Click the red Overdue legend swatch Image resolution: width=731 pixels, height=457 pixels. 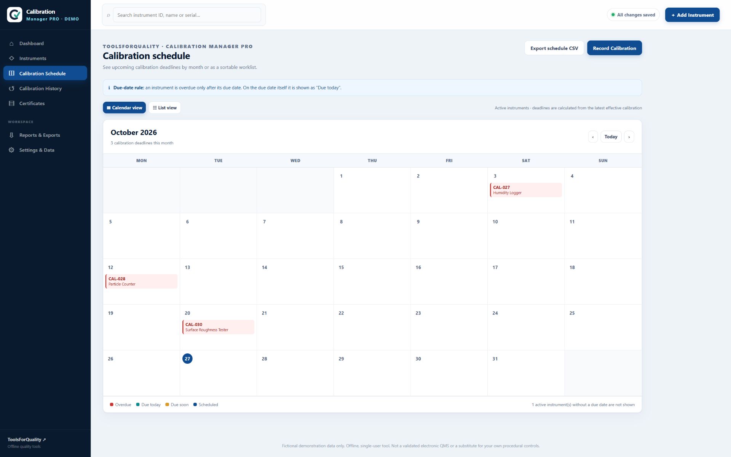click(x=112, y=404)
